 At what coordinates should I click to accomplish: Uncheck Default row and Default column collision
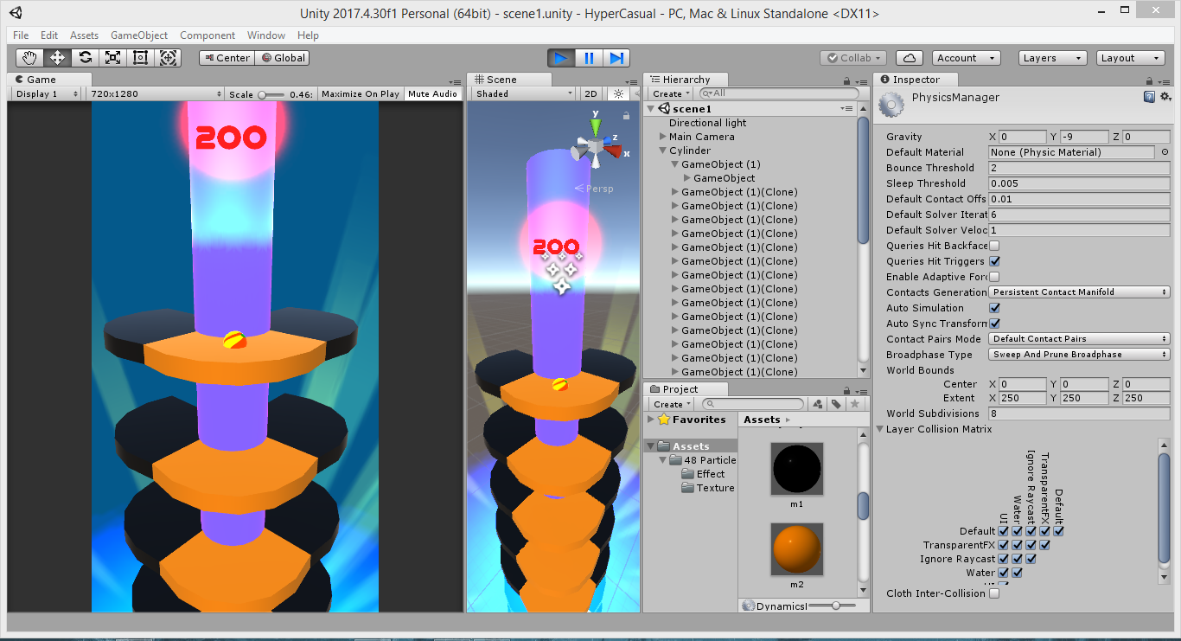coord(1058,531)
